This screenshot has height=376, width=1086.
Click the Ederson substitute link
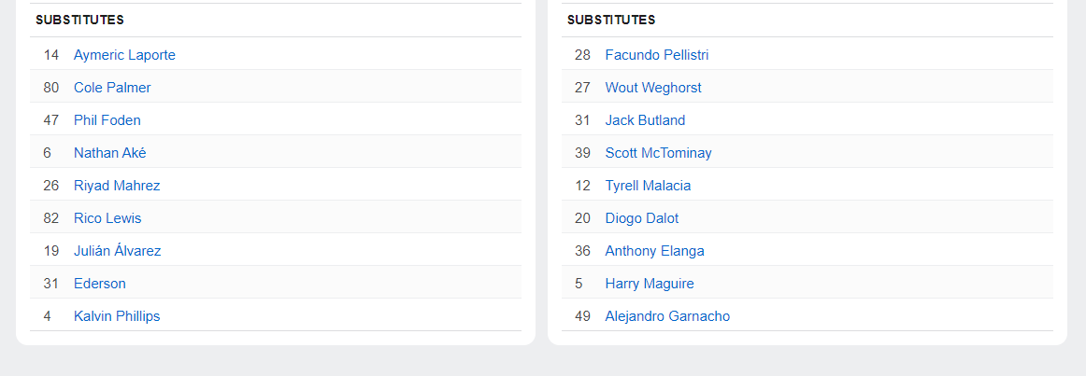coord(100,284)
